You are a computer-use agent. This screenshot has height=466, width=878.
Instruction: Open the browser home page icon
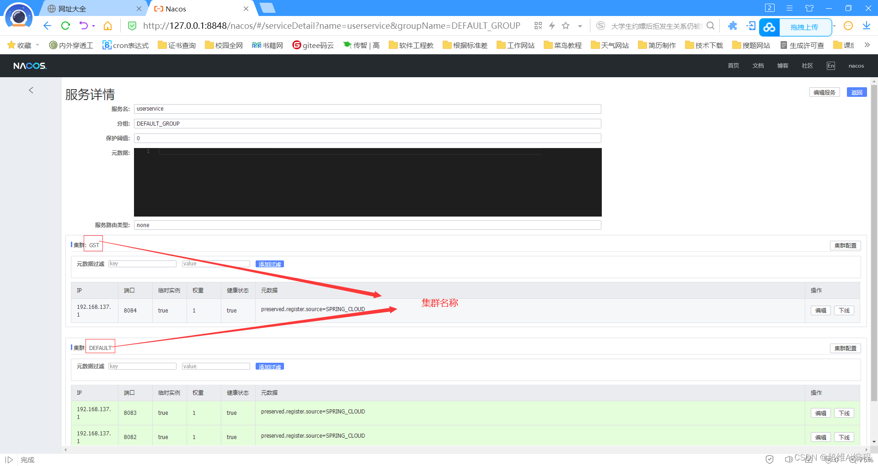(x=108, y=26)
